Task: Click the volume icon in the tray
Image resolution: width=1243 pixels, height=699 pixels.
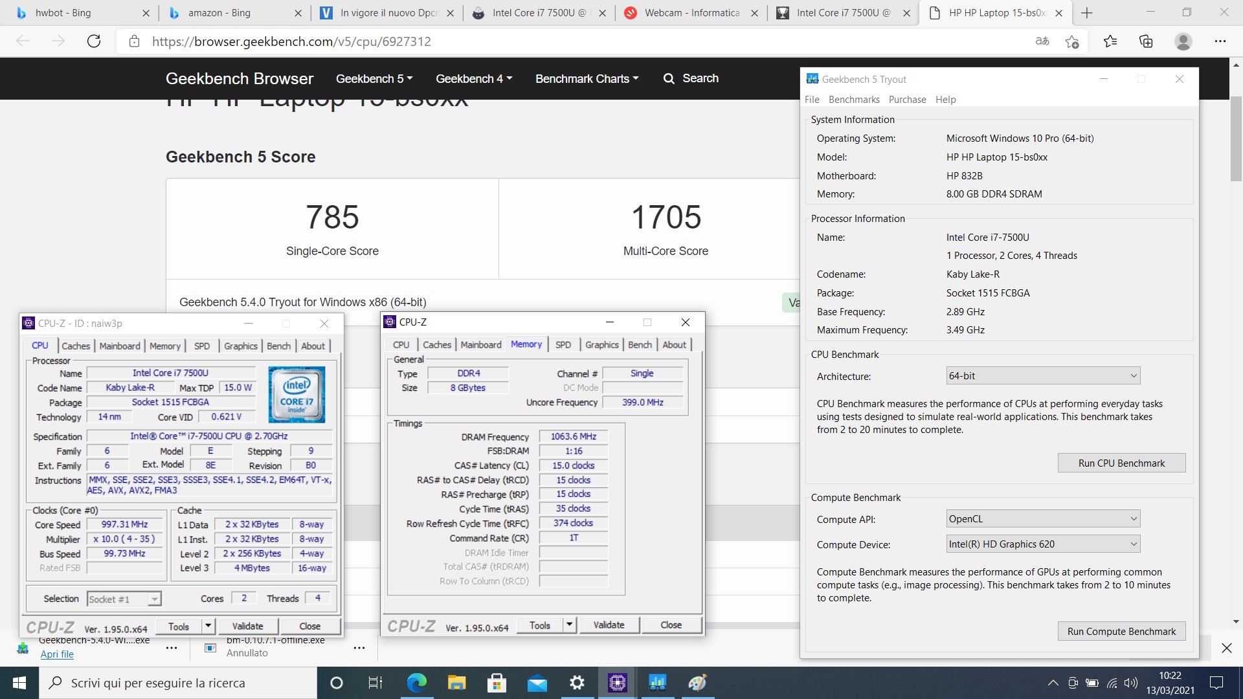Action: click(x=1131, y=683)
